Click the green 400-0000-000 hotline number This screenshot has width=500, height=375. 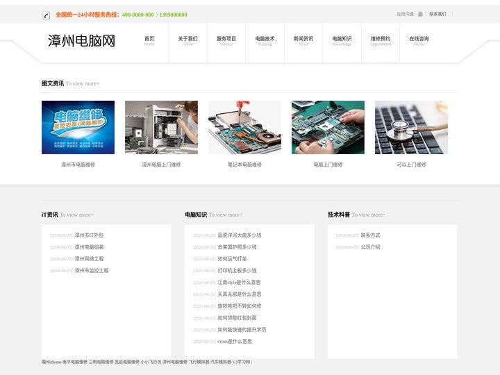(137, 15)
